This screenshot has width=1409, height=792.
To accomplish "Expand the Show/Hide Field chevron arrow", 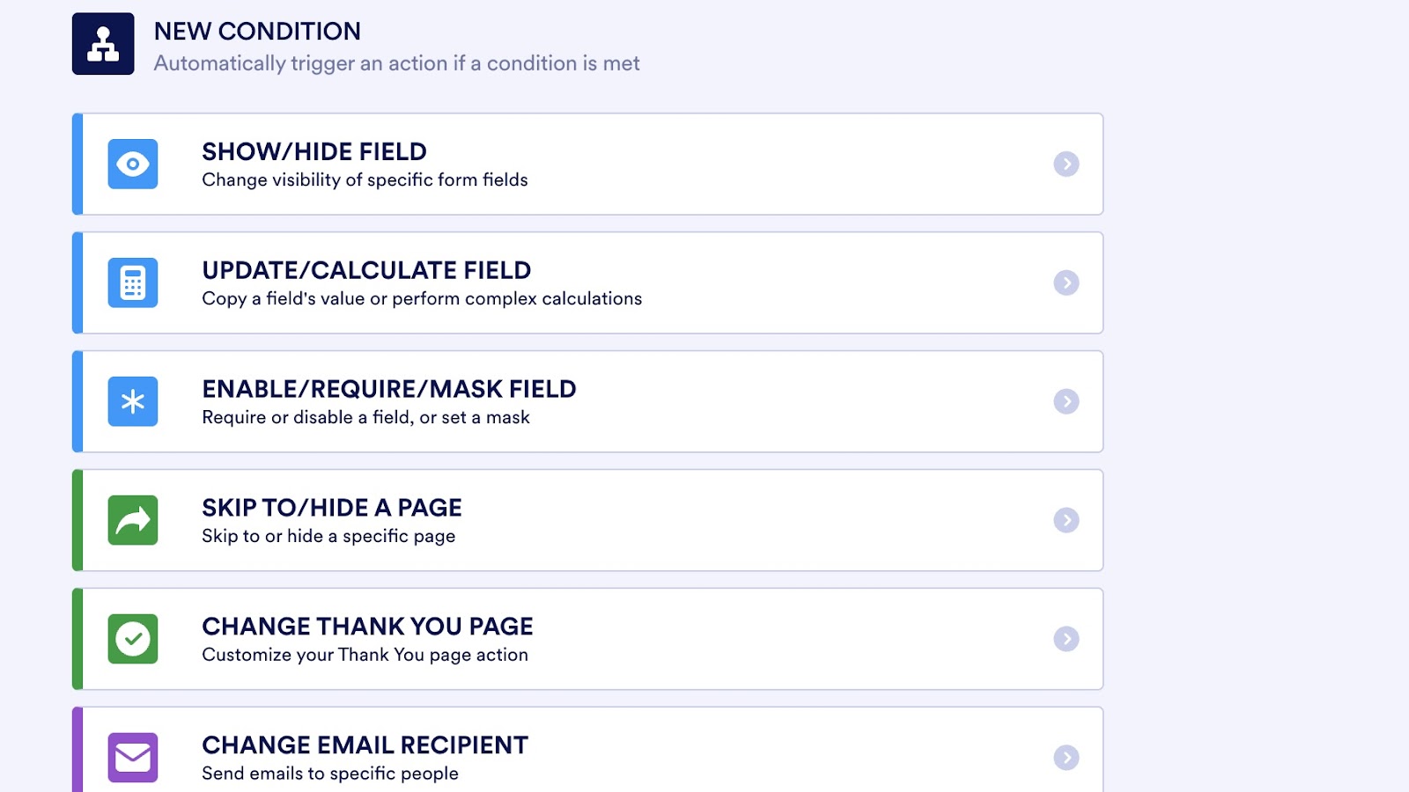I will [1066, 164].
